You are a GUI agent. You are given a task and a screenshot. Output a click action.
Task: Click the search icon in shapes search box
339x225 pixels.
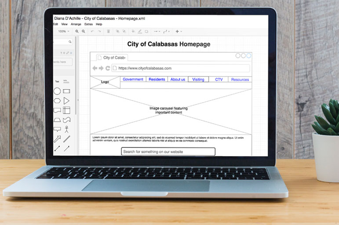click(70, 42)
